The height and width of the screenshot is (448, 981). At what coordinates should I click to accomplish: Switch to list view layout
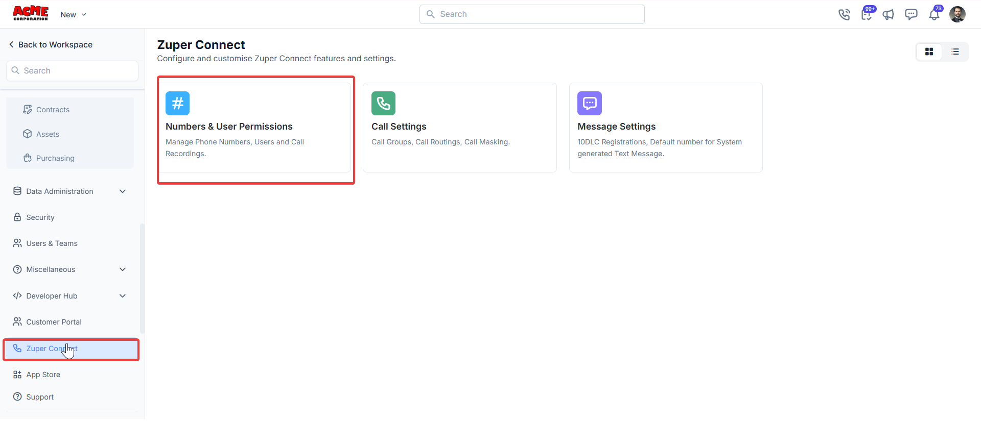pos(955,52)
